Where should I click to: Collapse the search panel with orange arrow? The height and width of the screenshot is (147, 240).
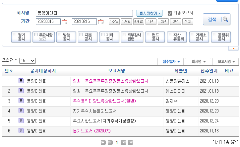click(x=233, y=48)
